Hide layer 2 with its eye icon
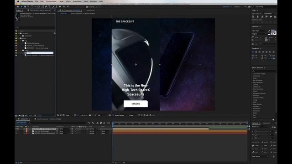This screenshot has height=164, width=292. pos(16,131)
